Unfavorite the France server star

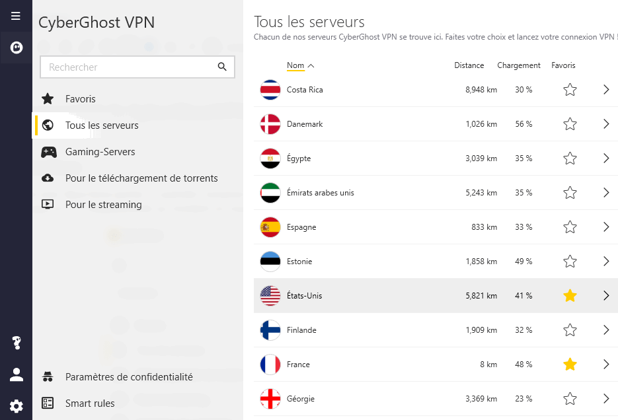click(570, 365)
